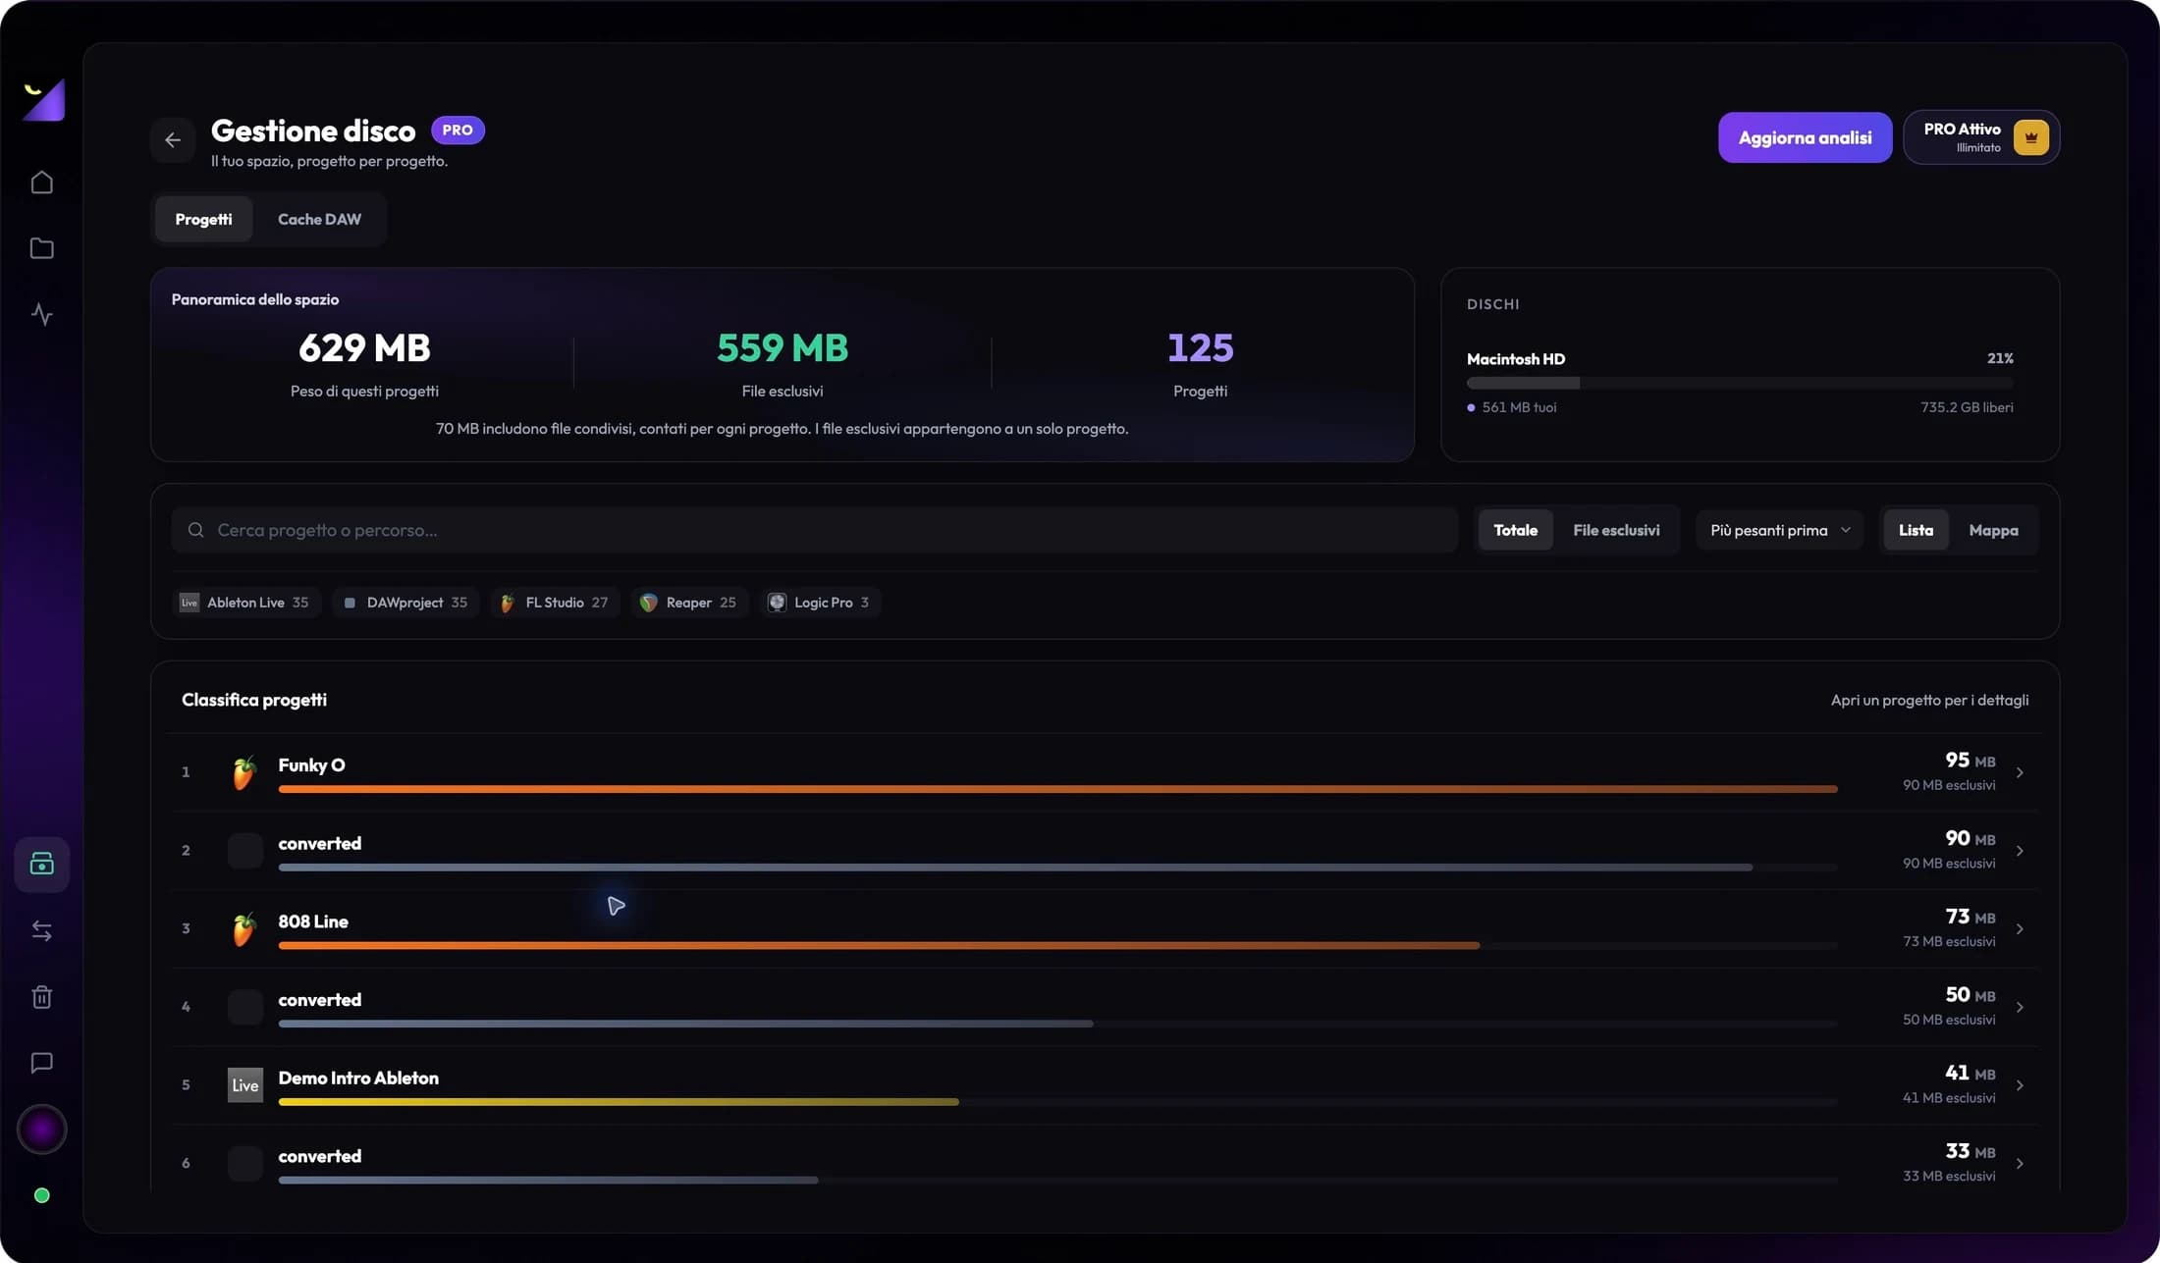Open the chat feedback sidebar icon

tap(41, 1063)
